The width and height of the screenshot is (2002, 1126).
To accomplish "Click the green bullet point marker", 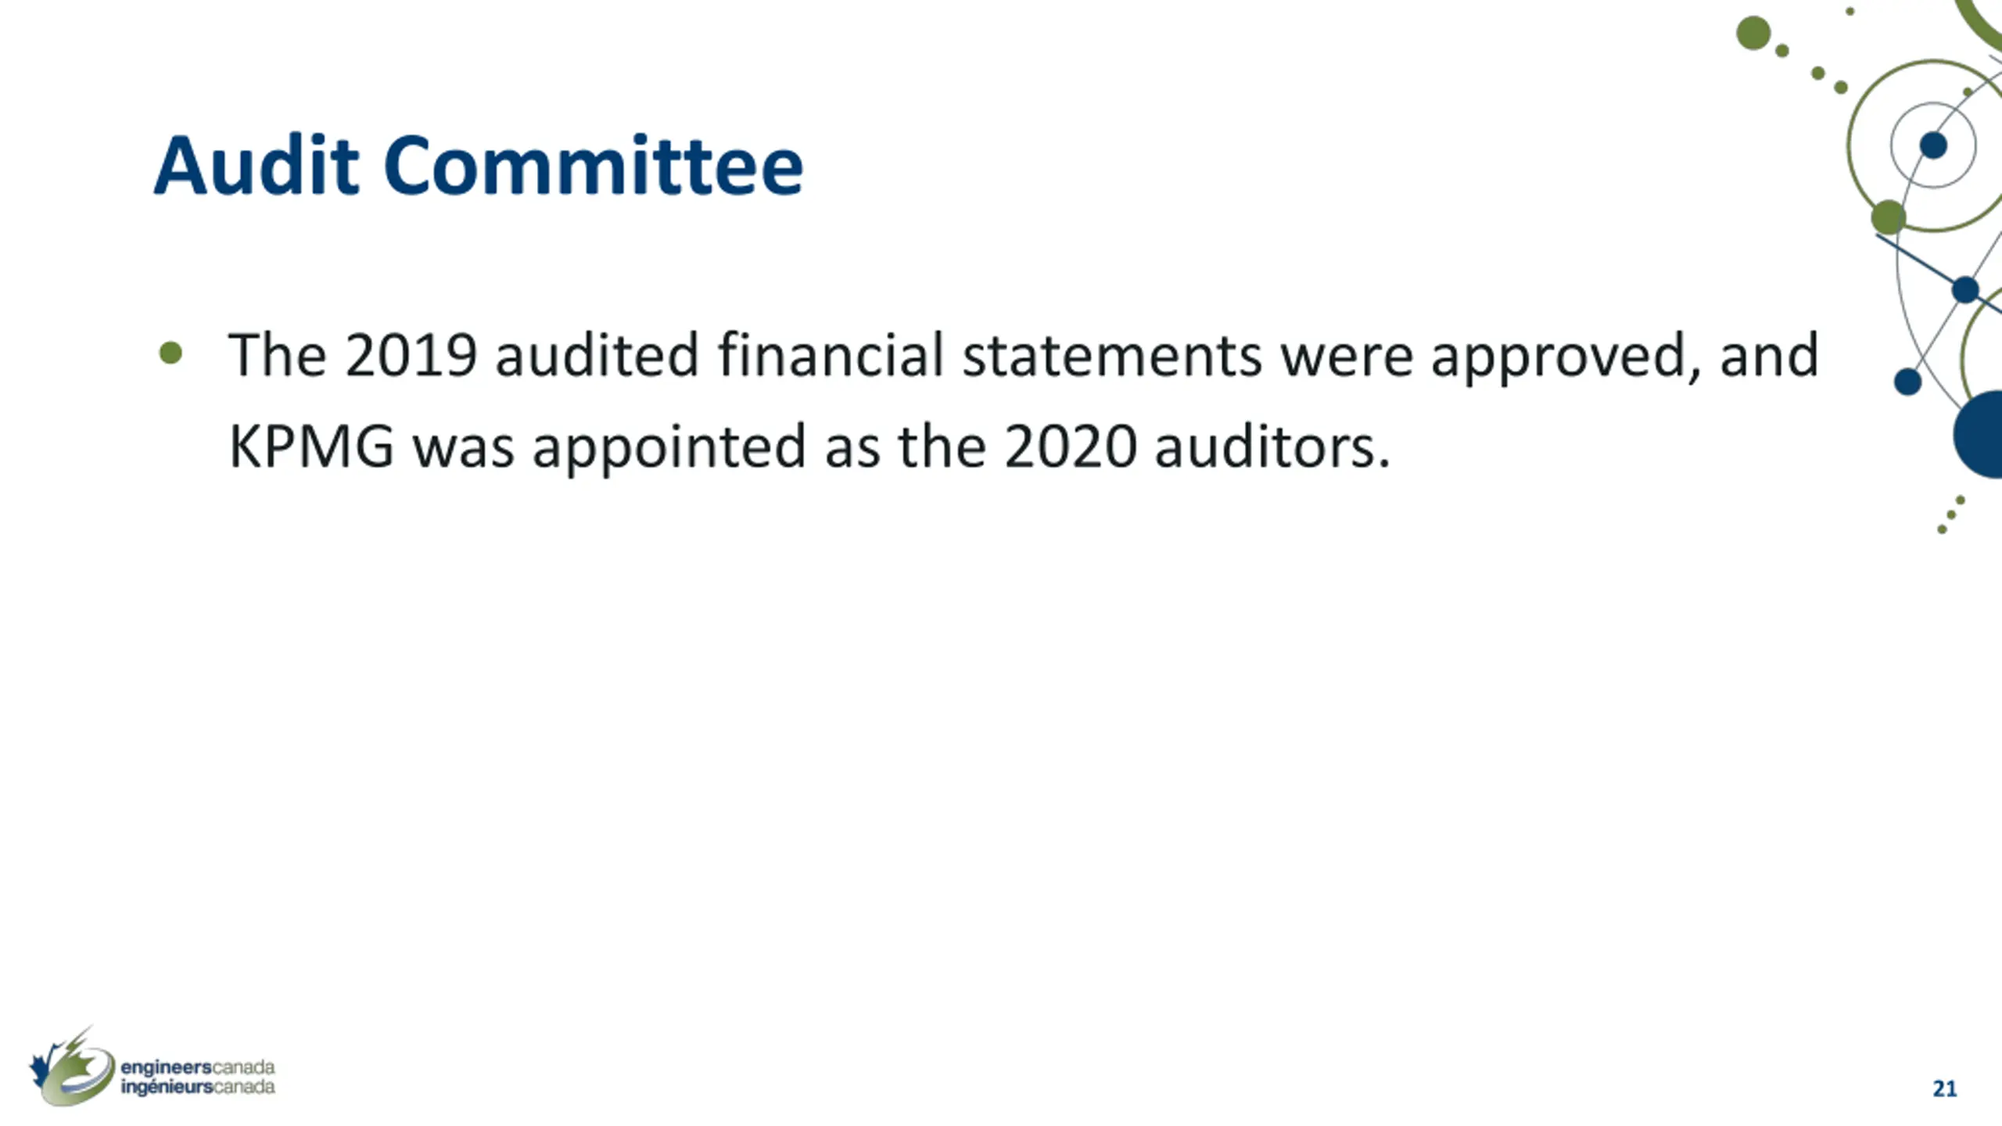I will tap(170, 353).
